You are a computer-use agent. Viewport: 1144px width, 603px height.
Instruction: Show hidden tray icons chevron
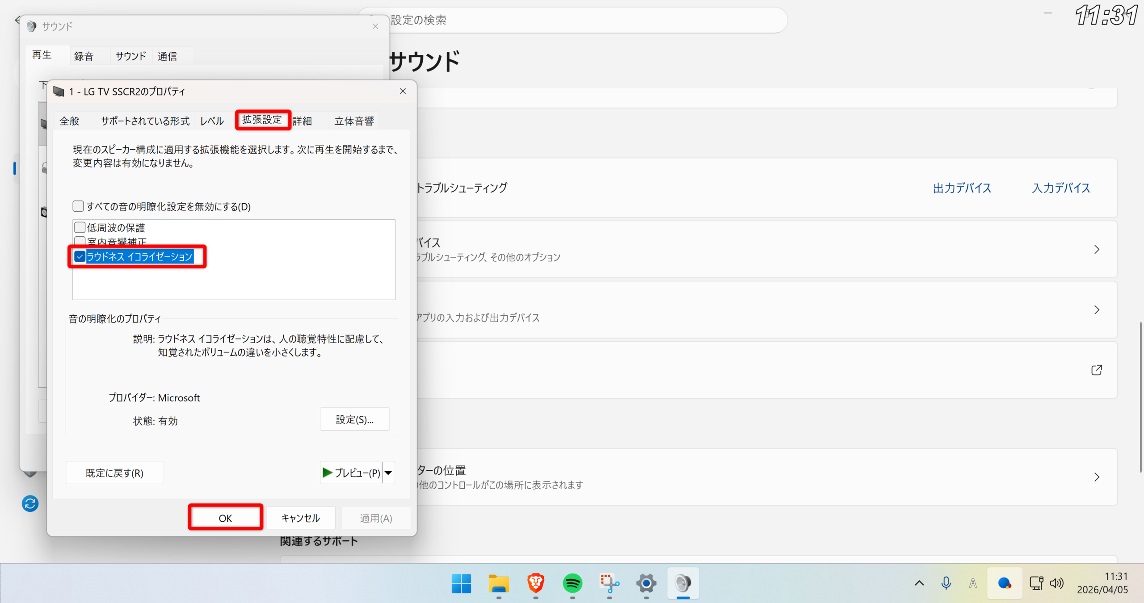[x=919, y=583]
